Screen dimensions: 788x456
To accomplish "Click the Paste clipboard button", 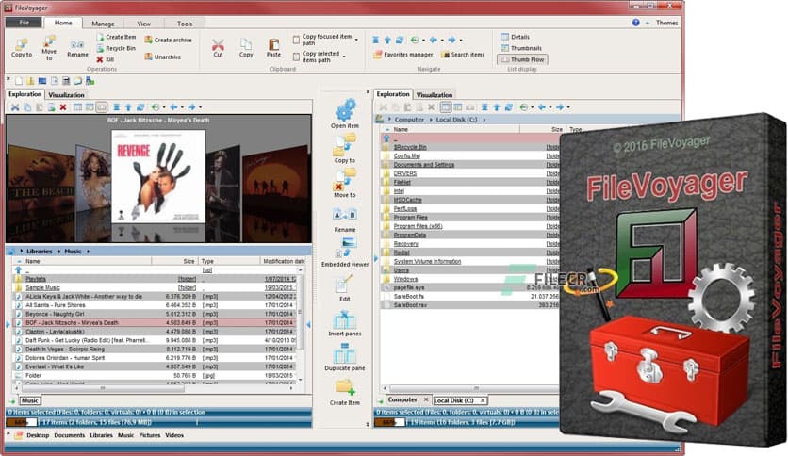I will [273, 48].
